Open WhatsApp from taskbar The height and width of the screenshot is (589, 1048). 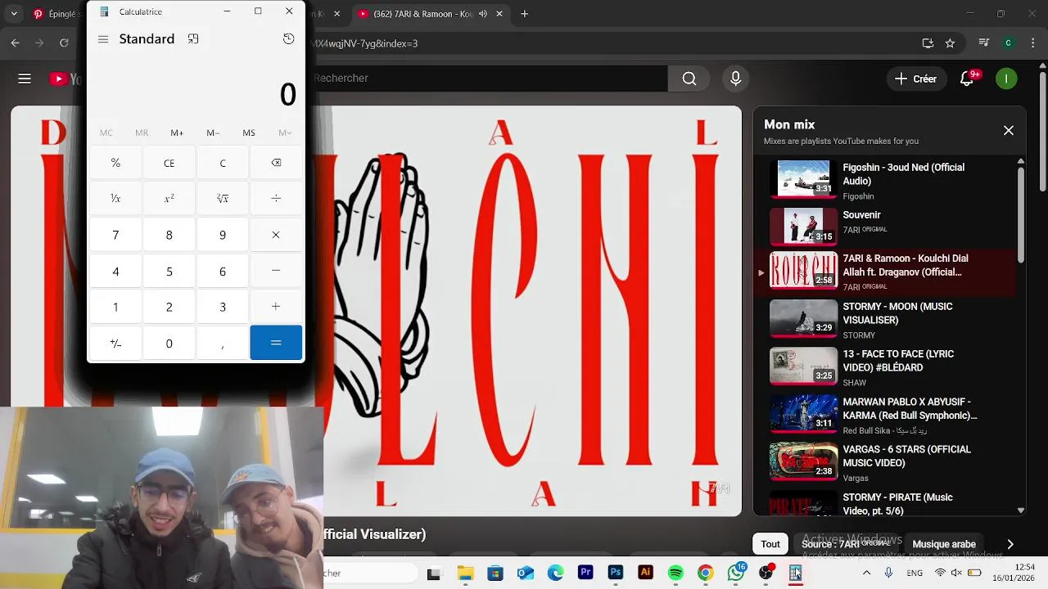[x=736, y=573]
